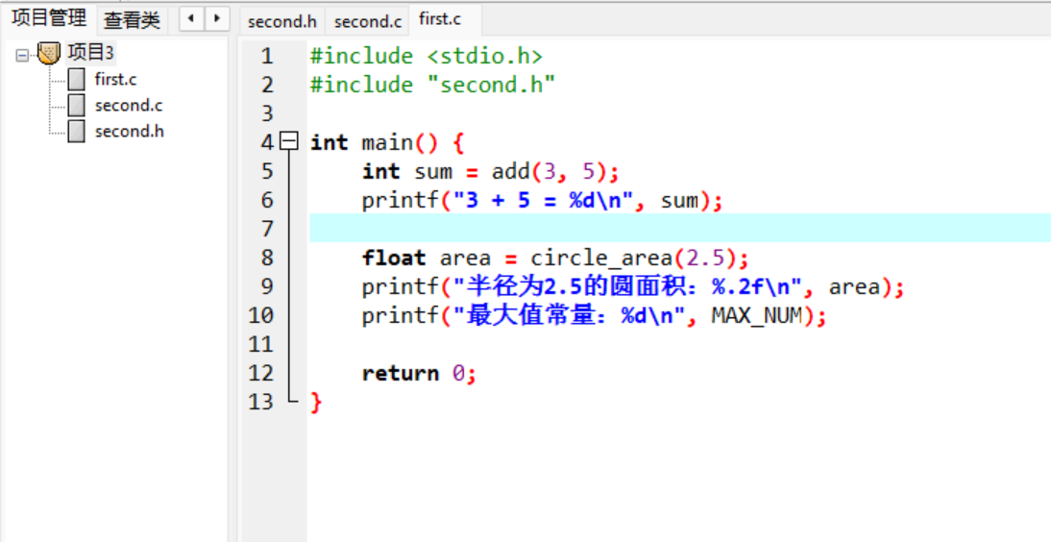Click line number 7 in the gutter
The width and height of the screenshot is (1051, 542).
click(x=267, y=229)
